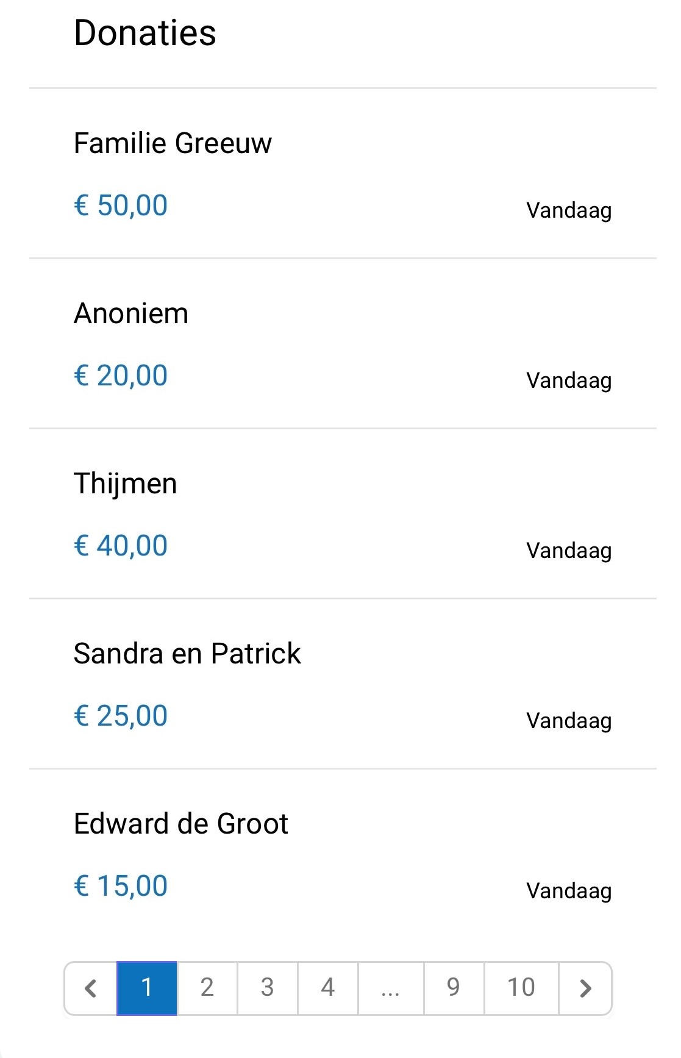The image size is (681, 1058).
Task: Go to the previous page arrow
Action: tap(91, 988)
